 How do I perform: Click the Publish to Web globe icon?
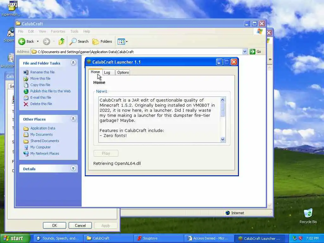[x=26, y=91]
